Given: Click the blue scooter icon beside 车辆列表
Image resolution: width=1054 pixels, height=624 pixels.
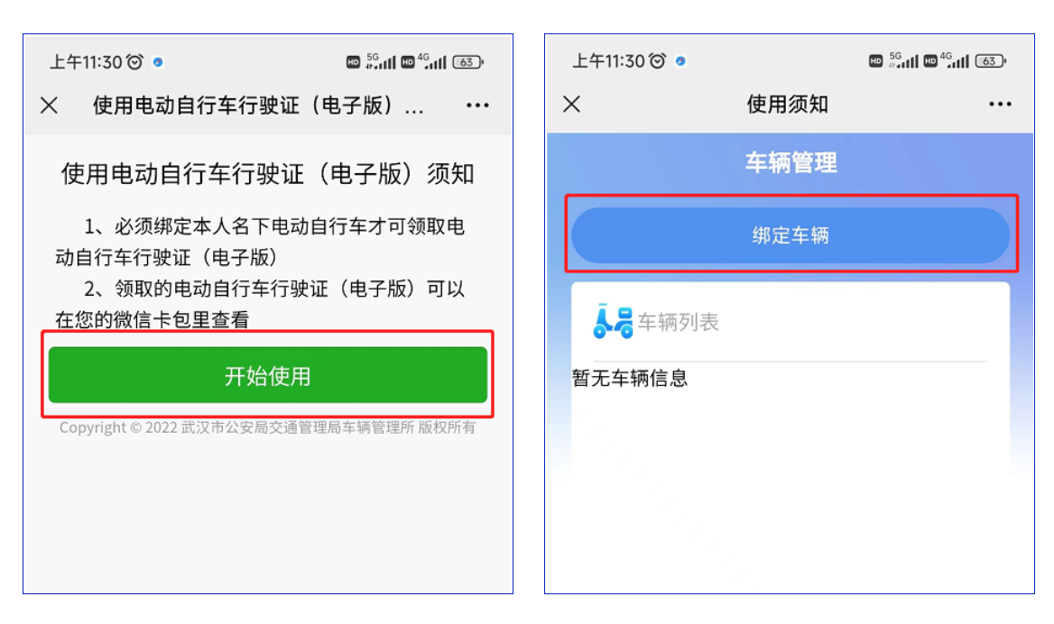Looking at the screenshot, I should click(613, 322).
